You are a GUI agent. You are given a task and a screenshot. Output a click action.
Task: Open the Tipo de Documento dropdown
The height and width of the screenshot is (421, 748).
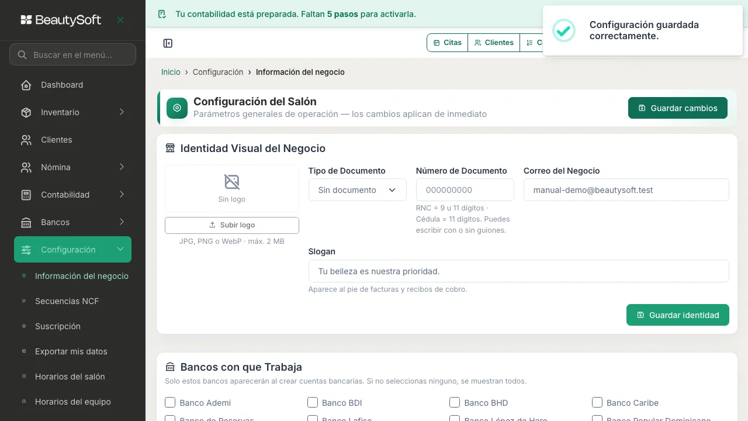pos(357,190)
